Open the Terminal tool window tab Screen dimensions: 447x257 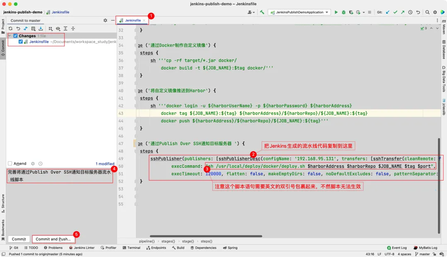pyautogui.click(x=132, y=248)
